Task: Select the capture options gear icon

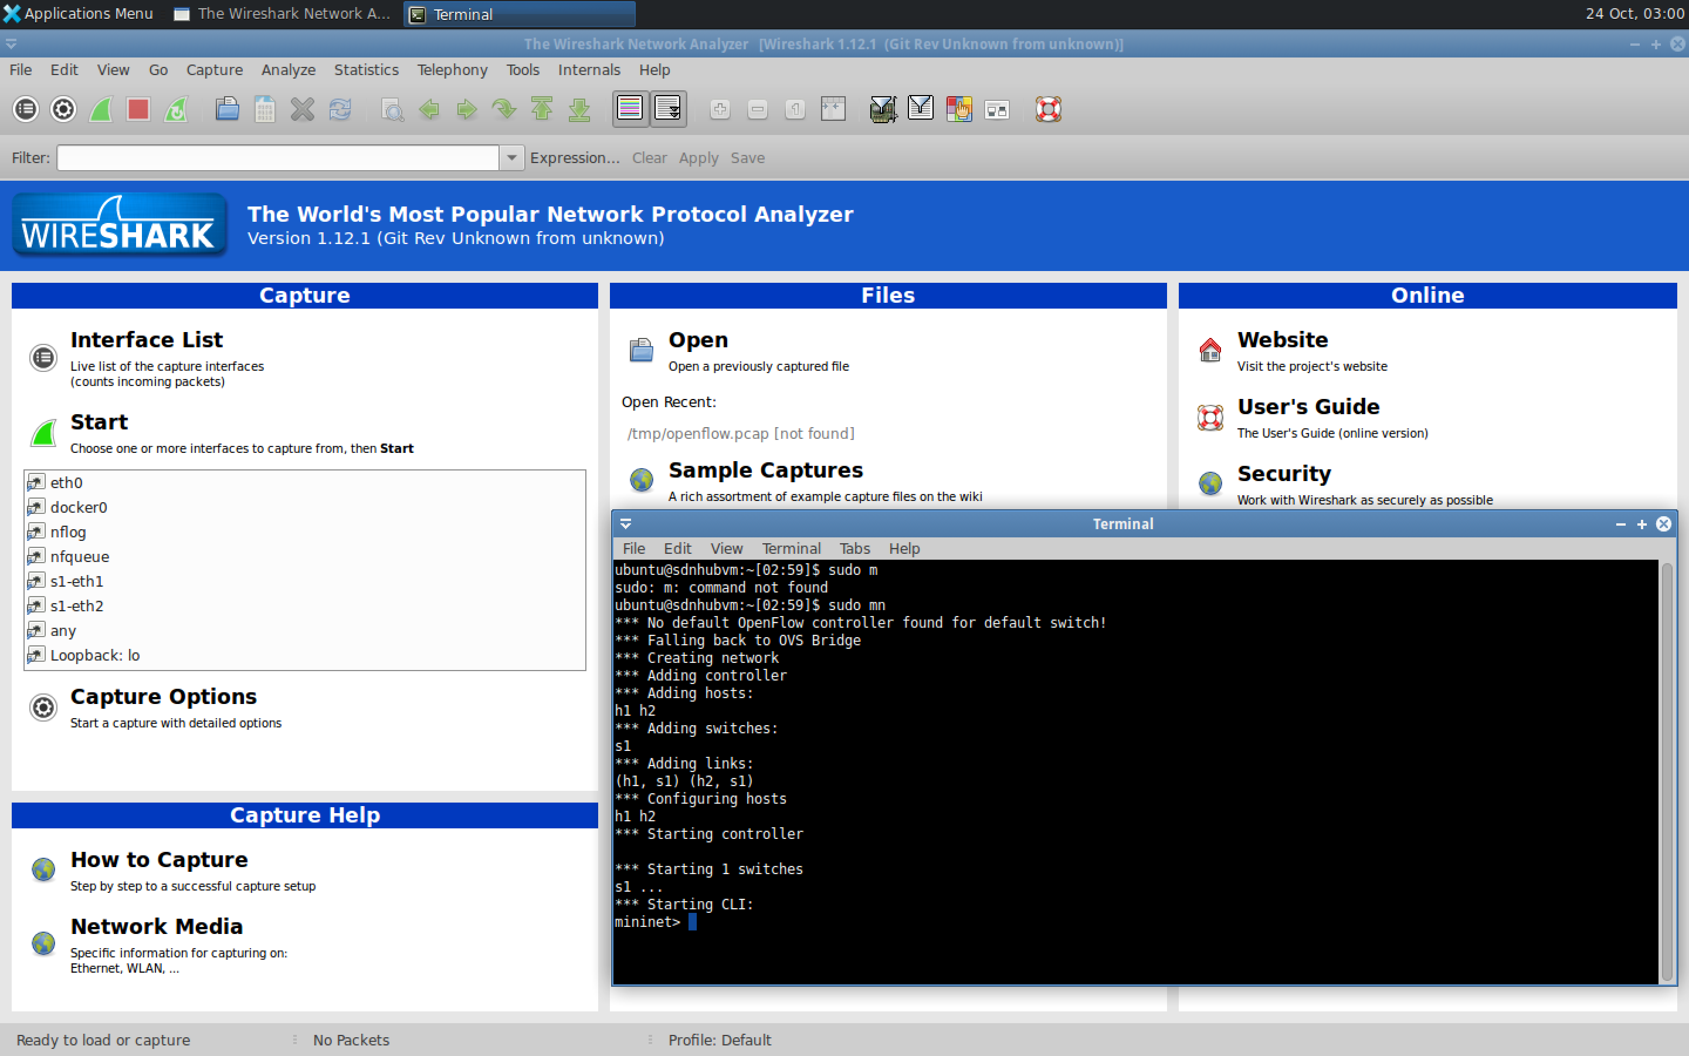Action: (x=63, y=109)
